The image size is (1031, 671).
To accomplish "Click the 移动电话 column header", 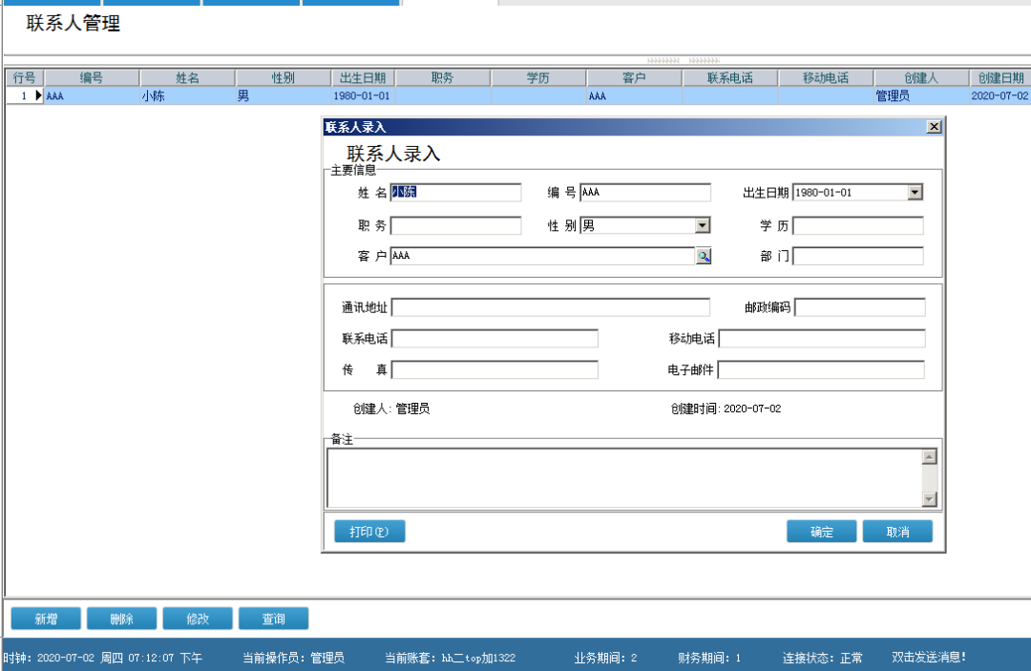I will 826,77.
